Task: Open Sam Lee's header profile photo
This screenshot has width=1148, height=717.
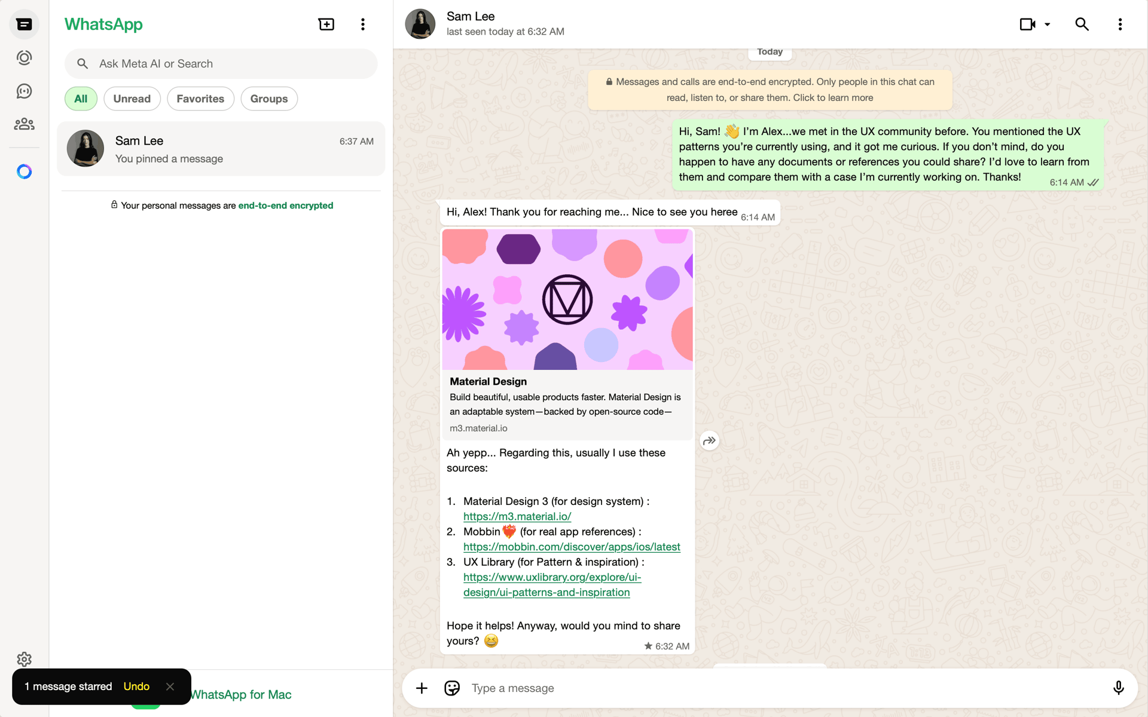Action: [x=420, y=24]
